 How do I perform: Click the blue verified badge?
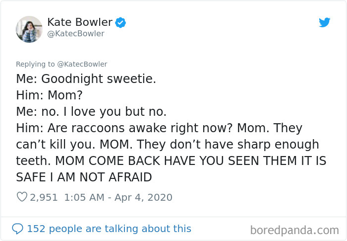tap(120, 22)
